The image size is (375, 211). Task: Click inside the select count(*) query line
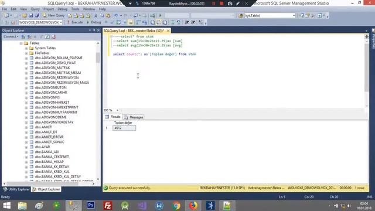[155, 55]
